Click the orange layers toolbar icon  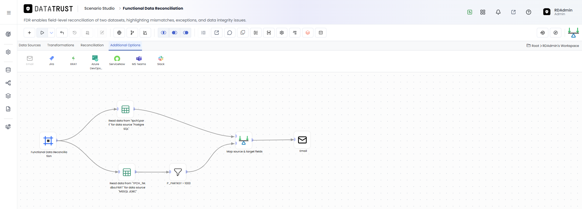(x=308, y=33)
